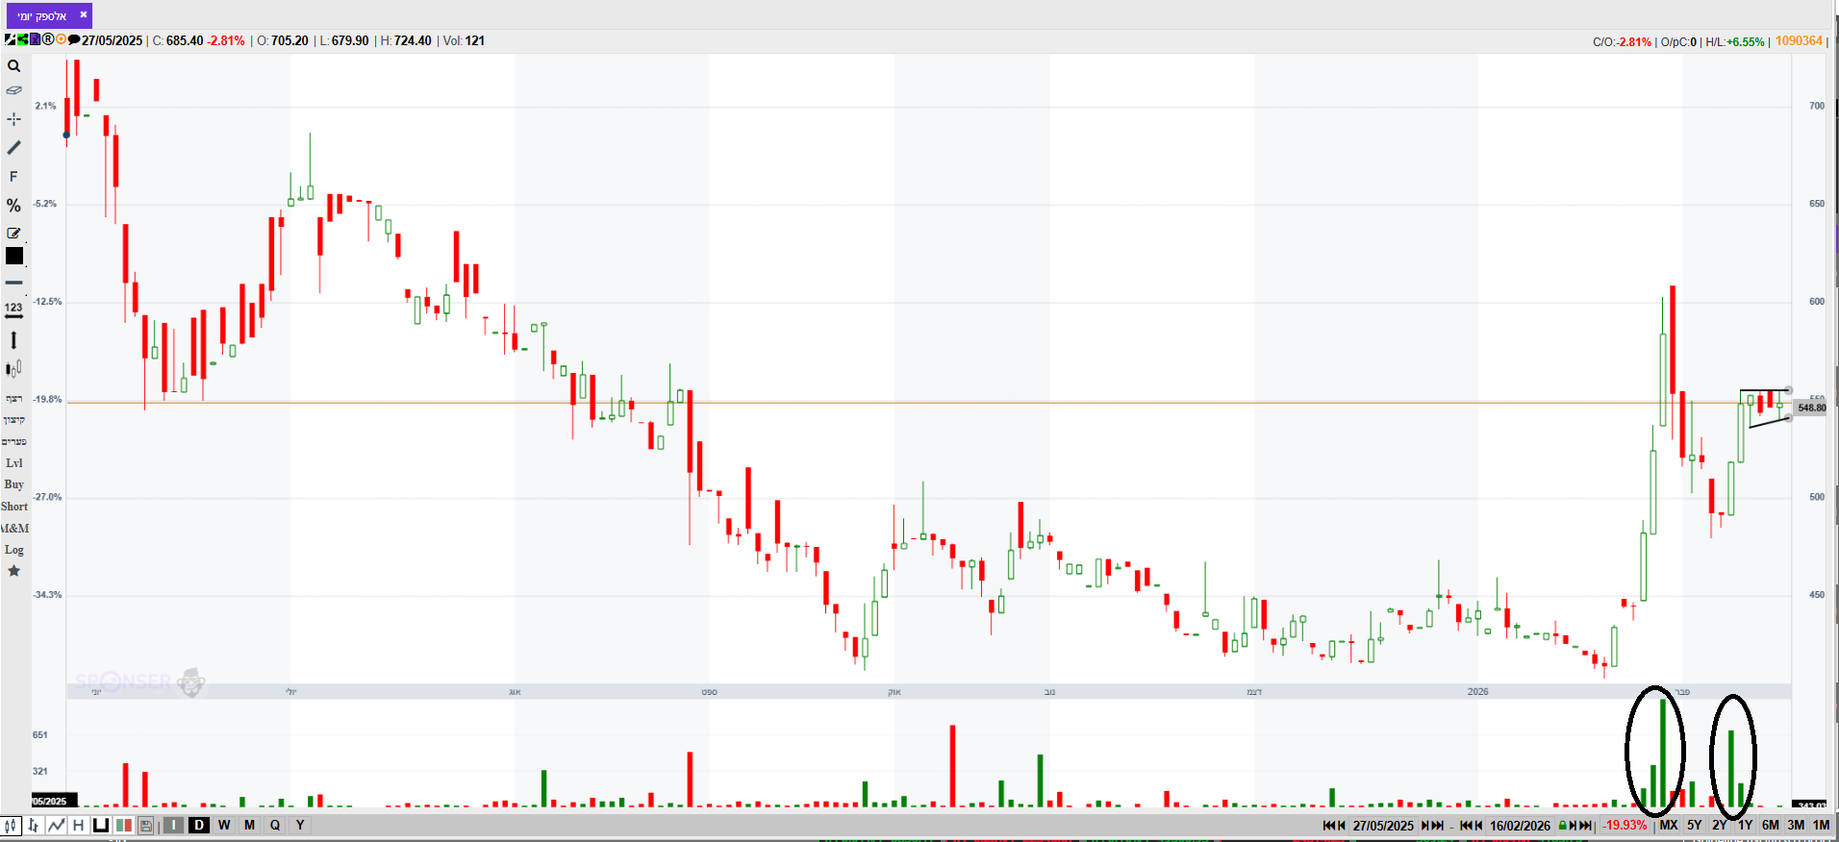Click the Short signals button

(x=13, y=507)
